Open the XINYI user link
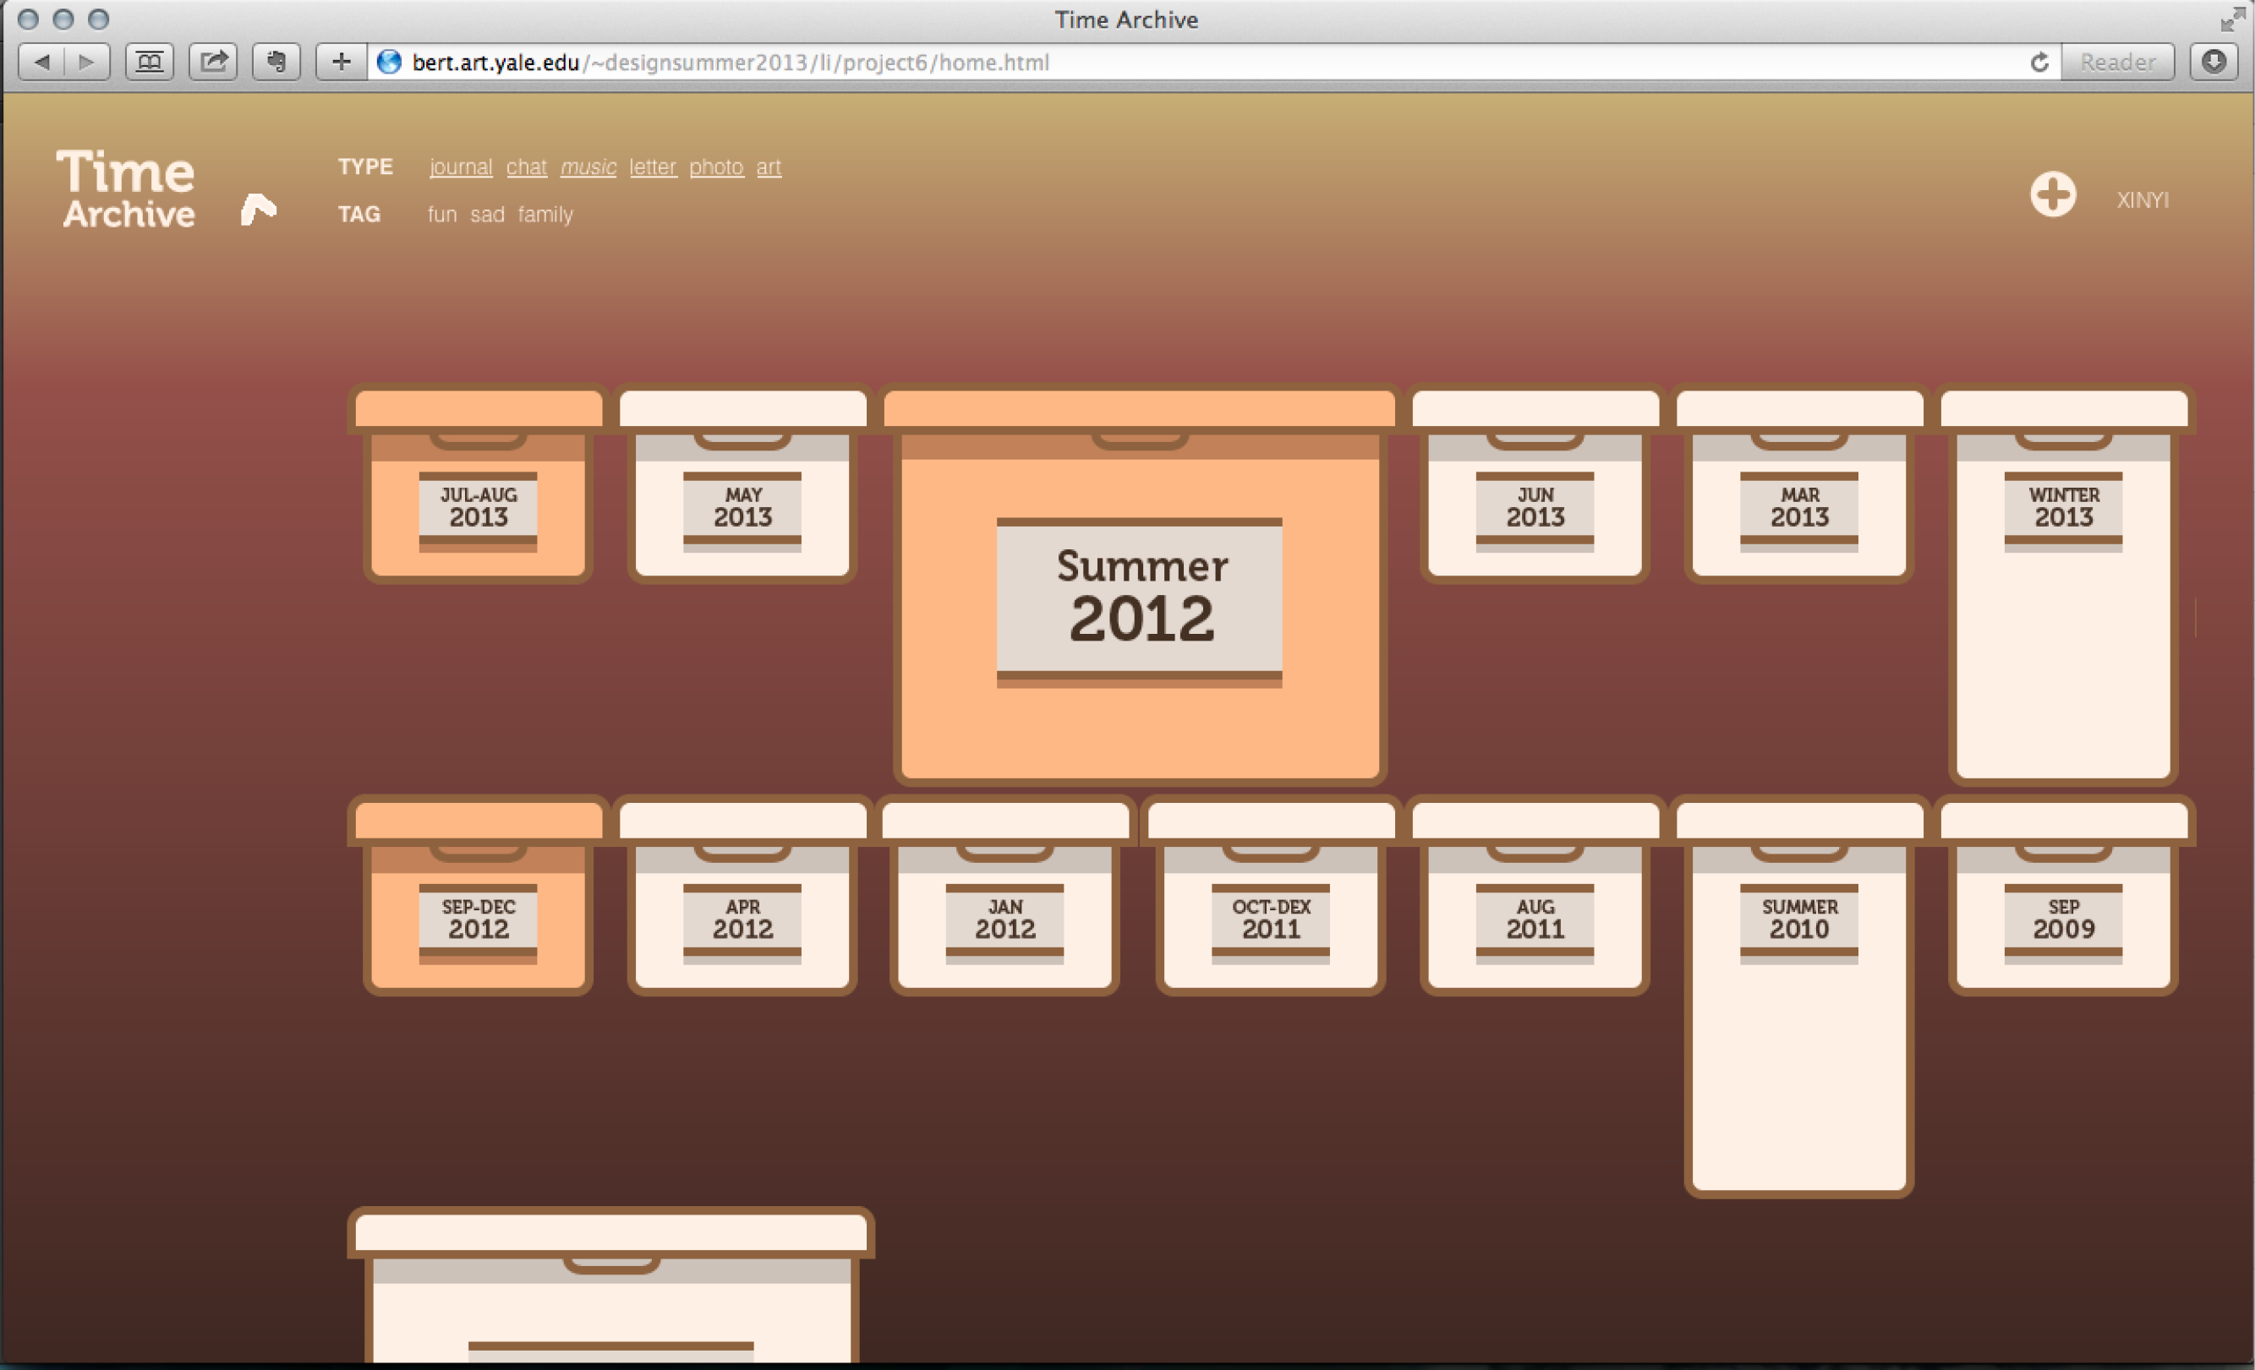The height and width of the screenshot is (1370, 2255). pos(2143,200)
